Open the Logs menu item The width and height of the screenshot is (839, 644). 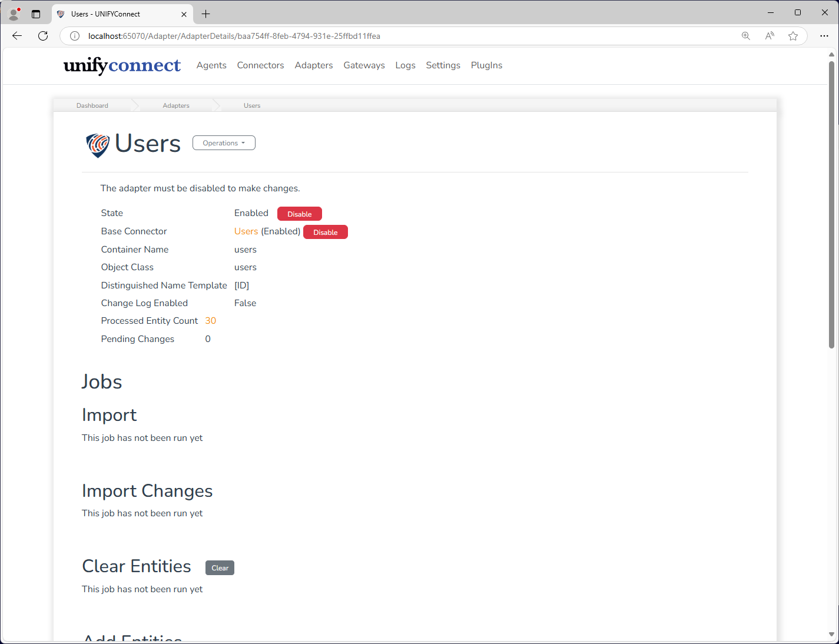(406, 65)
